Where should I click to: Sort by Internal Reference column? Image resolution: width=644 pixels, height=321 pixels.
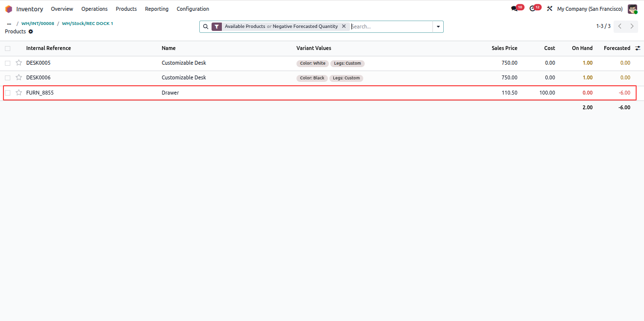click(49, 48)
